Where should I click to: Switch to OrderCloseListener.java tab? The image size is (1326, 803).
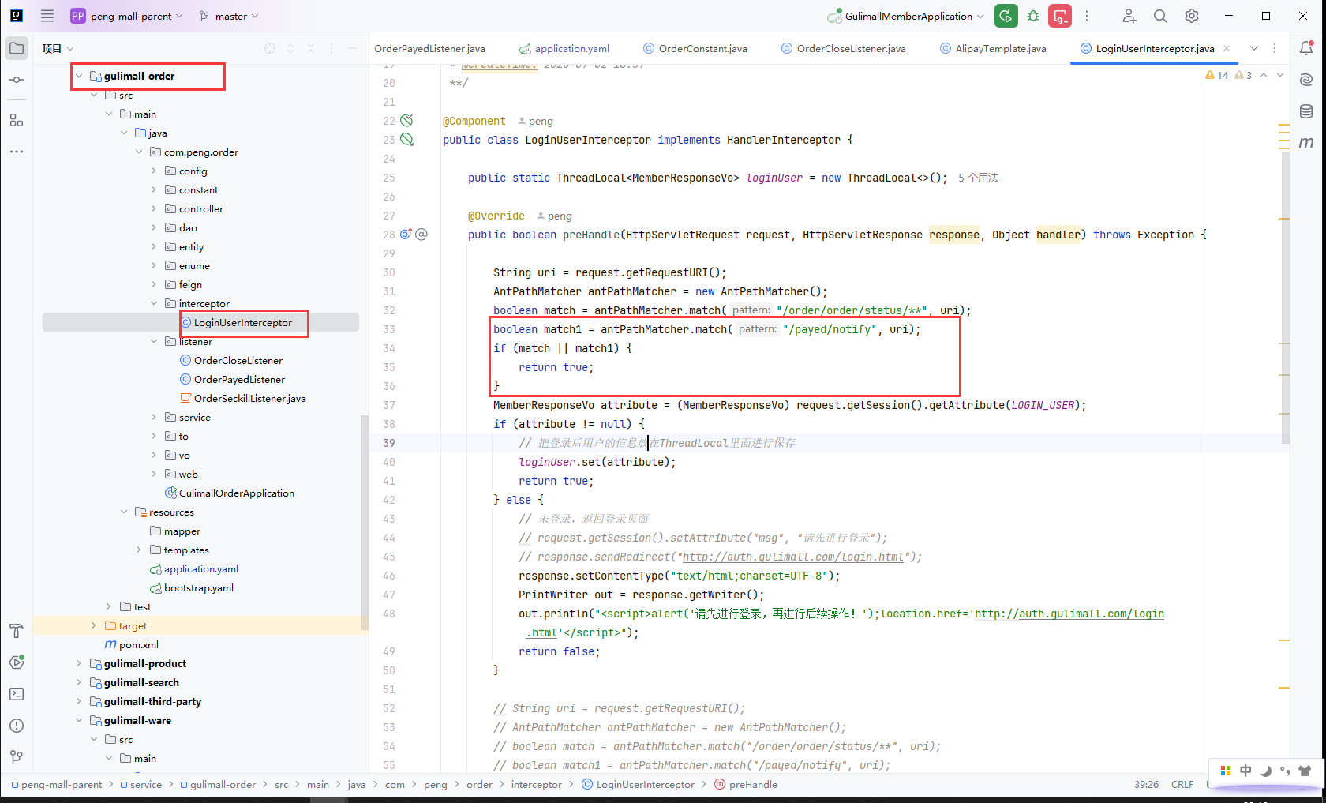coord(844,48)
